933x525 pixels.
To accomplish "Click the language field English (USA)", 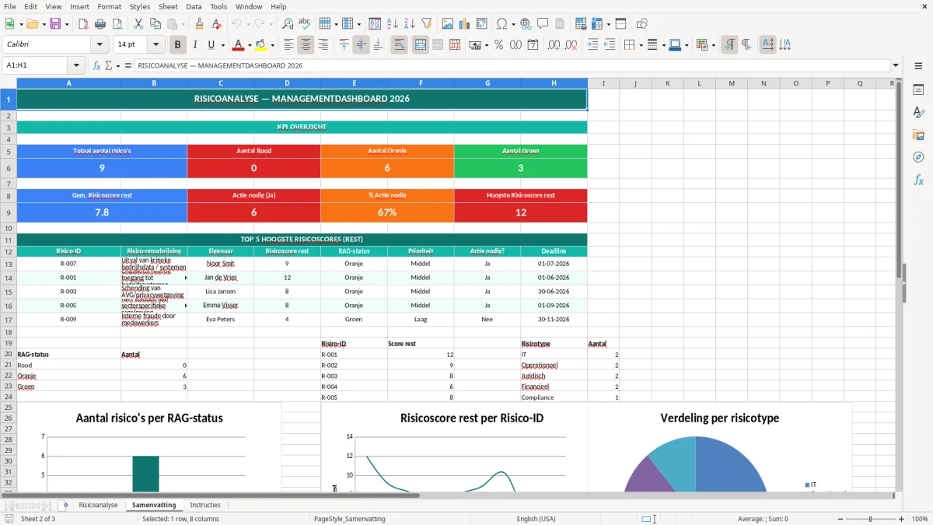I will click(x=536, y=519).
